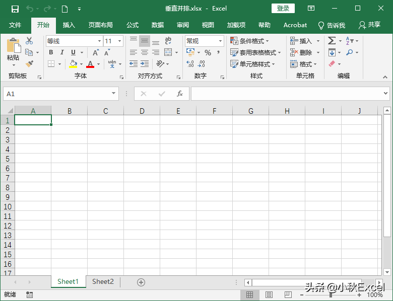Decrease indent icon
The width and height of the screenshot is (393, 301).
pyautogui.click(x=134, y=64)
